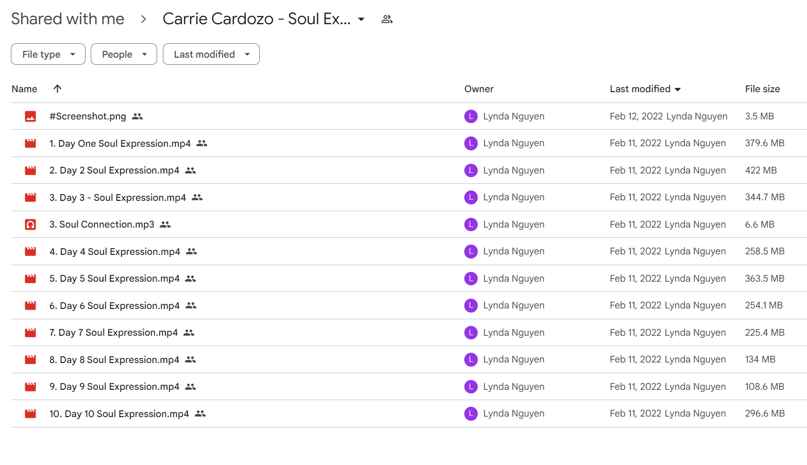Viewport: 807px width, 465px height.
Task: Select 9. Day 9 Soul Expression.mp4
Action: tap(114, 387)
